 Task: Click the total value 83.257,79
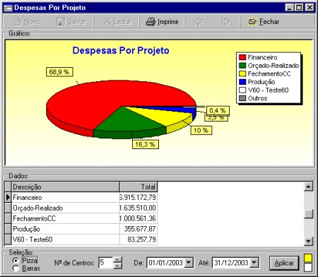[x=139, y=240]
